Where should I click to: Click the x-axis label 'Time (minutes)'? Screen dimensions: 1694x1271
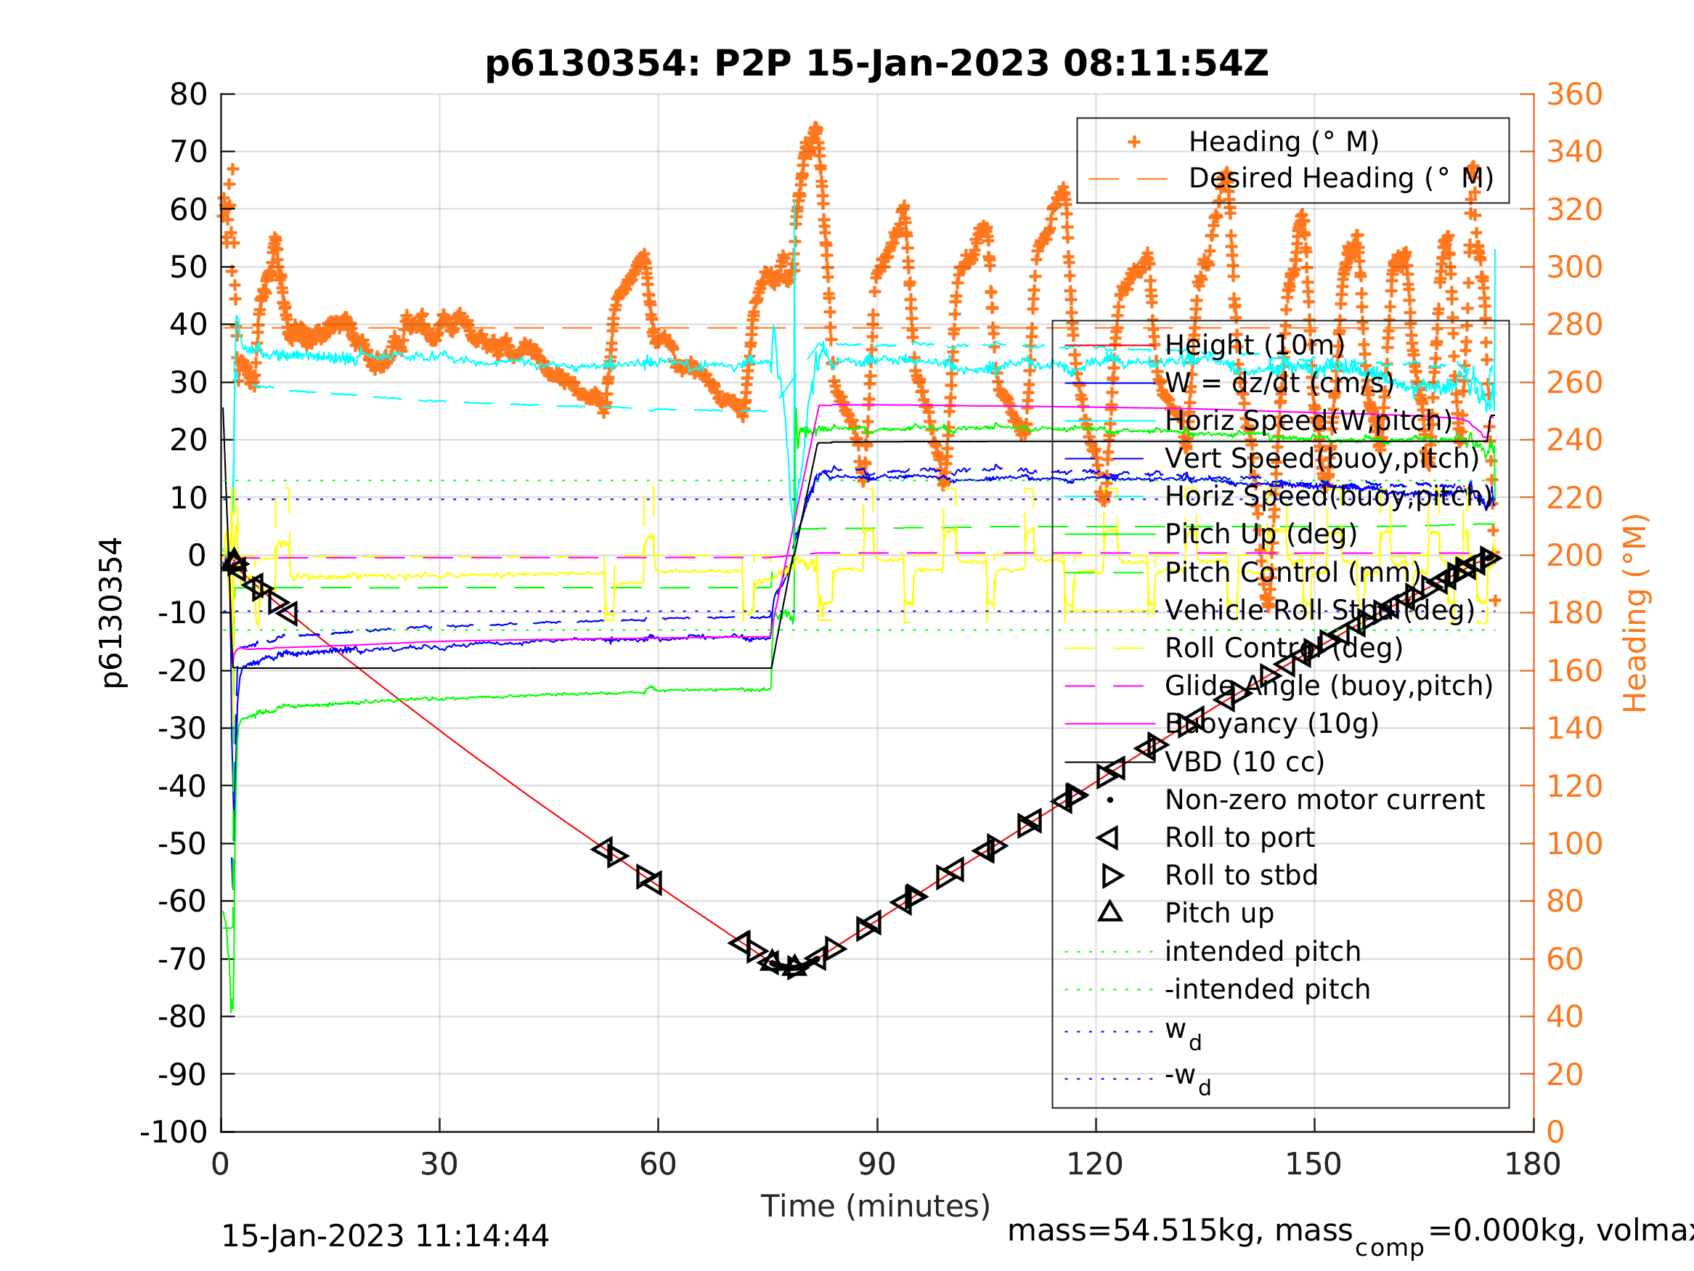(876, 1206)
